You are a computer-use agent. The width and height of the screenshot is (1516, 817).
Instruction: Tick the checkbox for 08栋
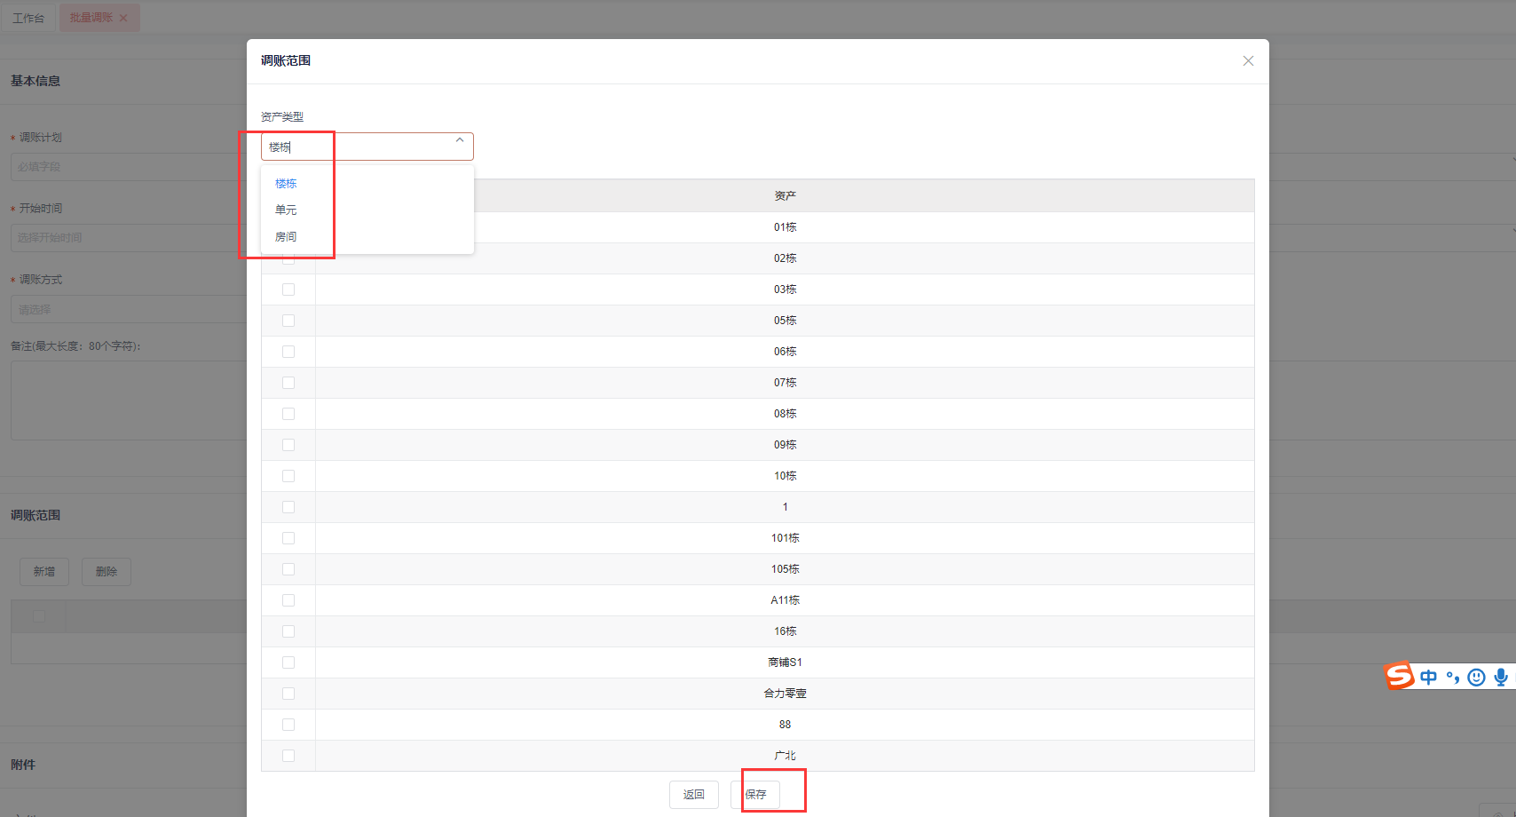point(288,414)
